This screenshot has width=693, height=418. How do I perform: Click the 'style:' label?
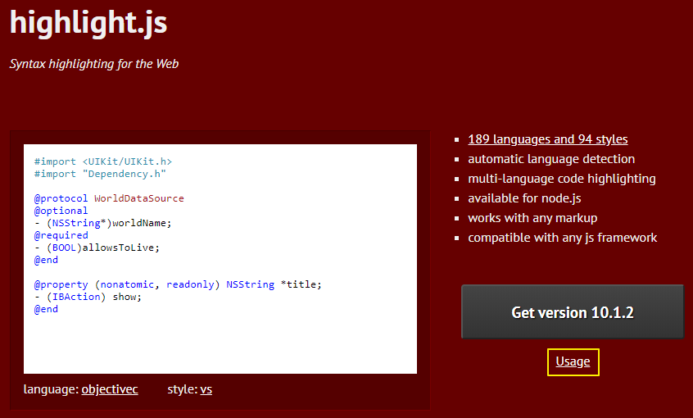pyautogui.click(x=183, y=389)
